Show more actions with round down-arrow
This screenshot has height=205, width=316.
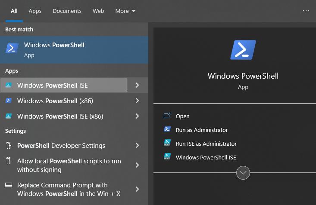click(243, 173)
